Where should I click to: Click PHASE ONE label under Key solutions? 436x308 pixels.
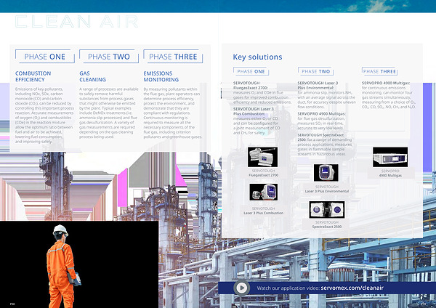[251, 72]
